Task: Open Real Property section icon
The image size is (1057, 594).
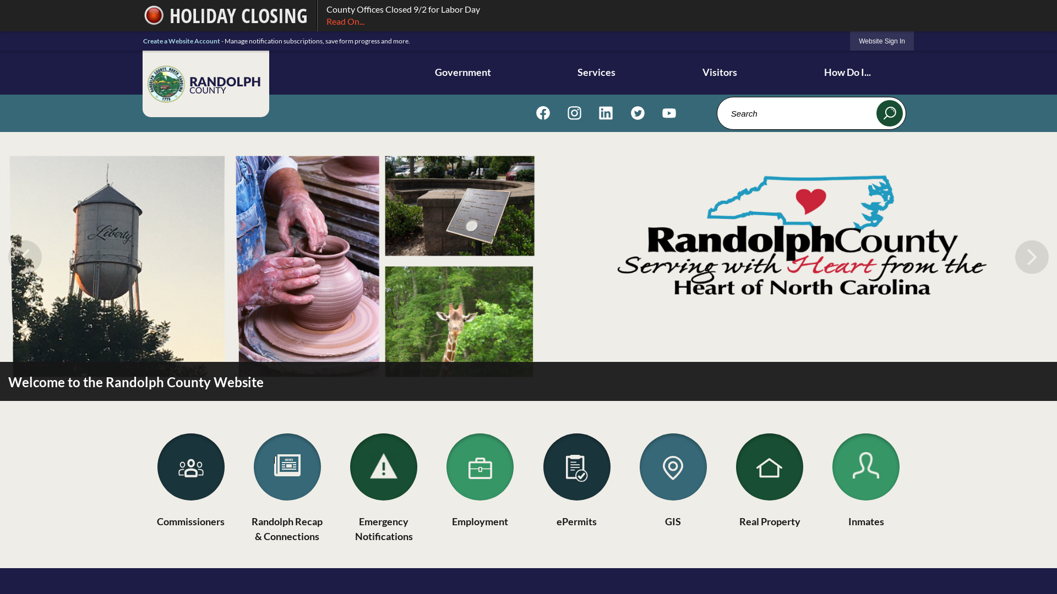Action: click(770, 466)
